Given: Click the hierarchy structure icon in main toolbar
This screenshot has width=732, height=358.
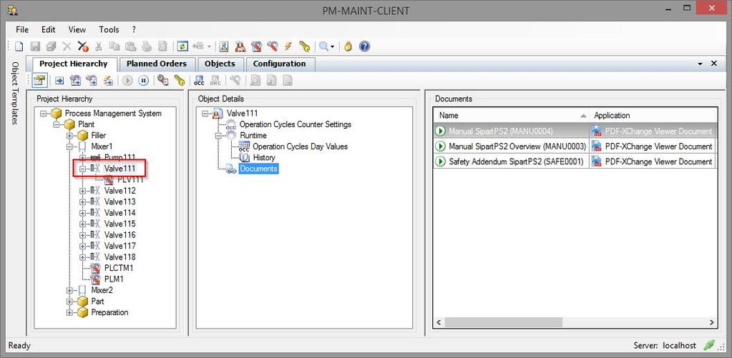Looking at the screenshot, I should 224,46.
